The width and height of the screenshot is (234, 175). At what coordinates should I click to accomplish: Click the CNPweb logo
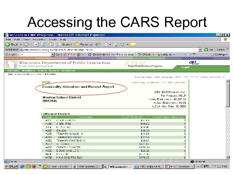point(194,63)
